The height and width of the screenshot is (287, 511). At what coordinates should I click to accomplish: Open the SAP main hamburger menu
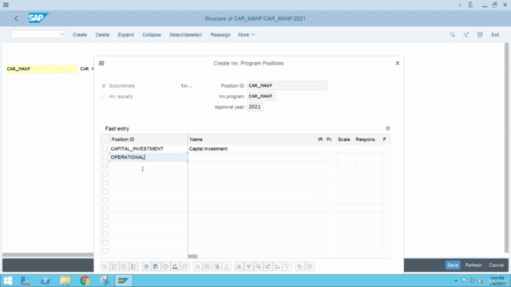tap(6, 5)
